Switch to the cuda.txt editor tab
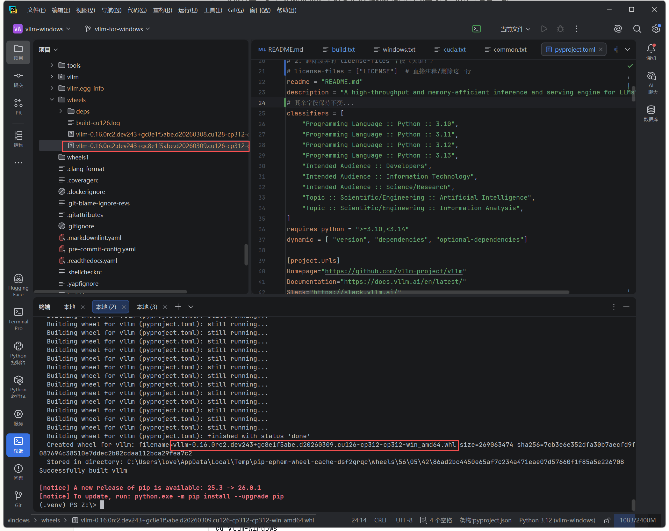 pos(454,49)
